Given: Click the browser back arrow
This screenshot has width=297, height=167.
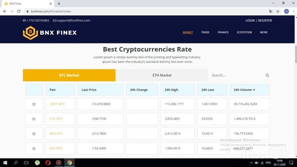Looking at the screenshot, I should point(5,11).
